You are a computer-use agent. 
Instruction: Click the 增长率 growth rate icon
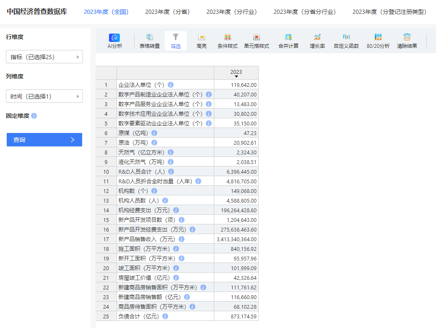(317, 41)
